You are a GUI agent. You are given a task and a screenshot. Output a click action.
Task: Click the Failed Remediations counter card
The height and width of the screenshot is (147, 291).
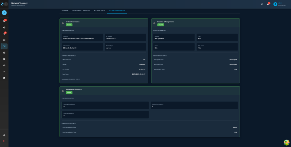(105, 115)
